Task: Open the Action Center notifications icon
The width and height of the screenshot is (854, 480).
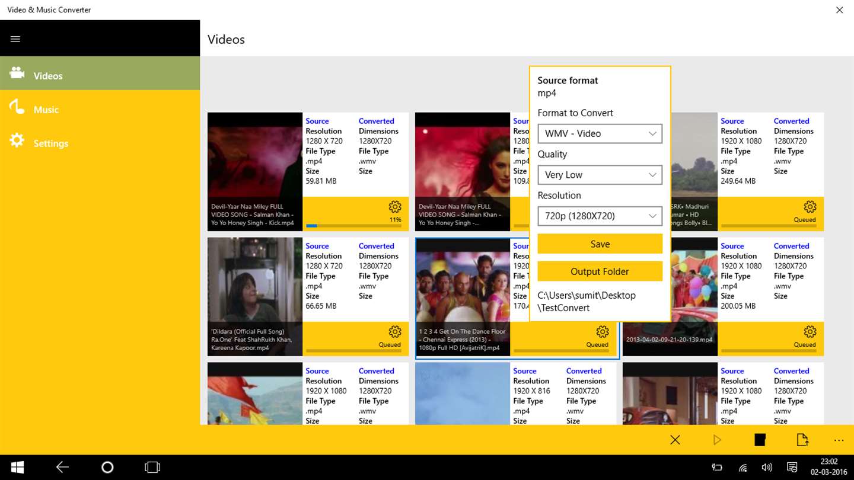Action: tap(792, 468)
